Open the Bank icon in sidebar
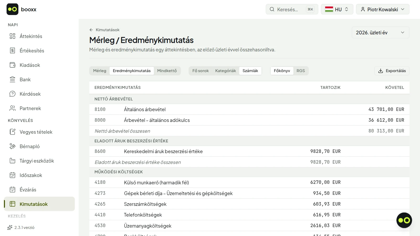The height and width of the screenshot is (236, 420). pos(12,79)
